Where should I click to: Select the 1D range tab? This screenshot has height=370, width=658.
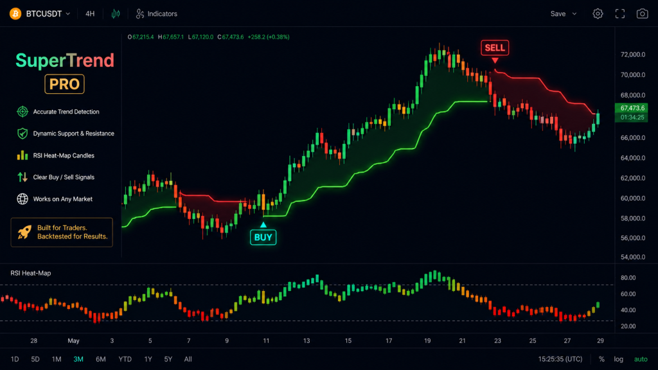pyautogui.click(x=15, y=359)
